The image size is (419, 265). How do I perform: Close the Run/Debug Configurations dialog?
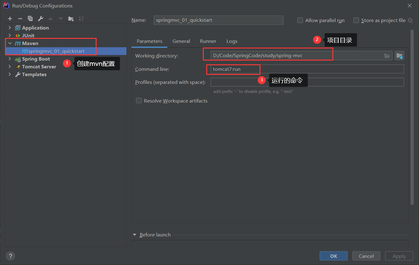click(410, 6)
